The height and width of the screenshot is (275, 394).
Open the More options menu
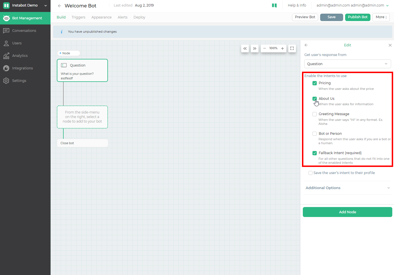click(x=381, y=17)
